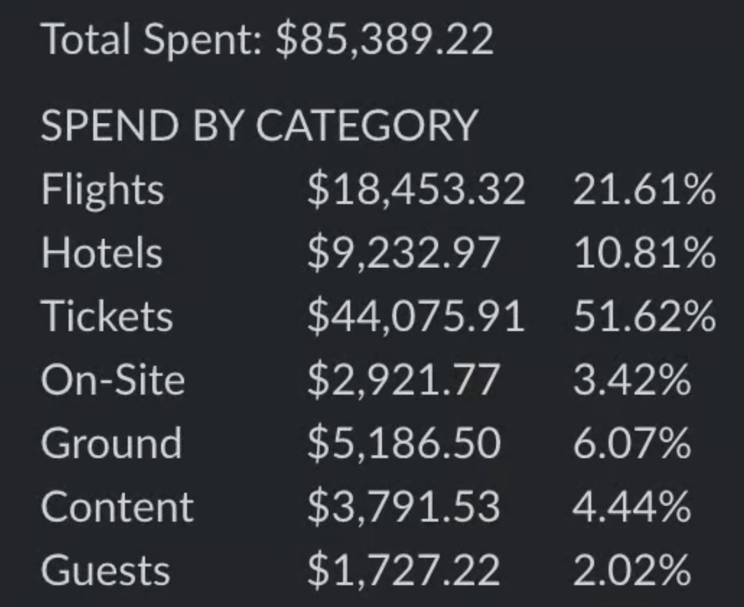Select the Ground amount $5,186.50
Viewport: 744px width, 607px height.
(404, 444)
